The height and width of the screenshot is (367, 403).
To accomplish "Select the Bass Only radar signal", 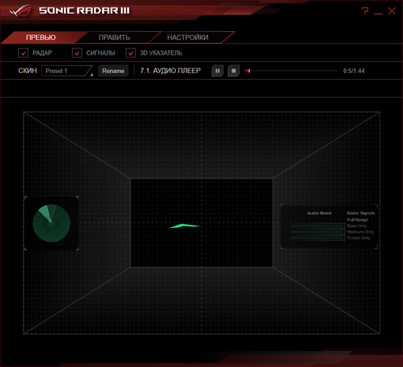I will click(x=357, y=226).
